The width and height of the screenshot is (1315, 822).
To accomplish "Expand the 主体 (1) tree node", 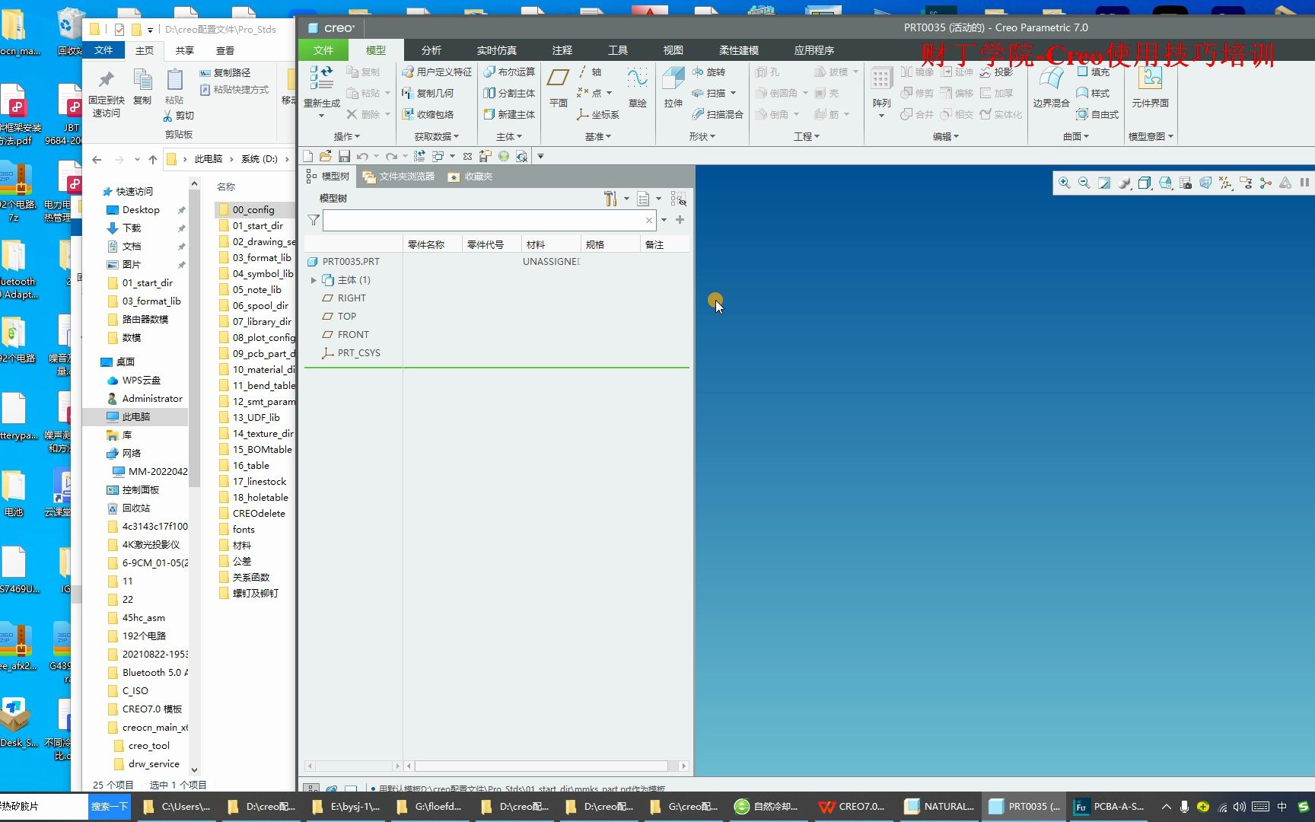I will pyautogui.click(x=314, y=280).
